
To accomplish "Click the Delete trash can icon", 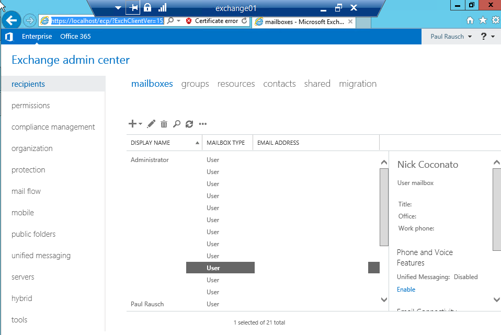I will point(164,124).
